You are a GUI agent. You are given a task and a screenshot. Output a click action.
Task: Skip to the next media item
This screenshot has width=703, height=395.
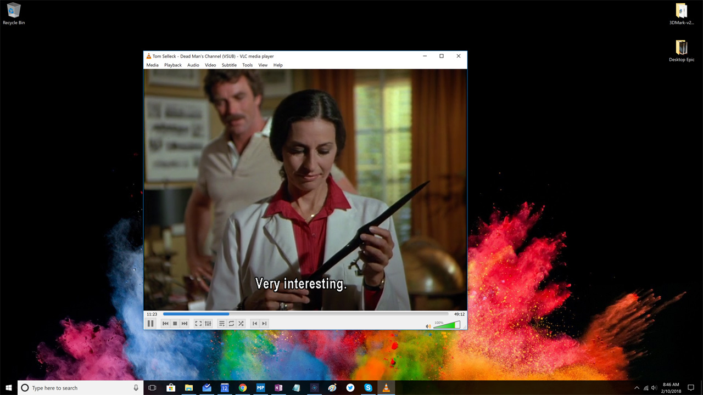(184, 323)
